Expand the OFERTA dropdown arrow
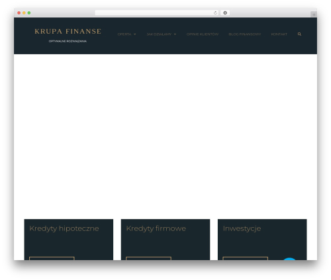The image size is (331, 280). pyautogui.click(x=134, y=34)
